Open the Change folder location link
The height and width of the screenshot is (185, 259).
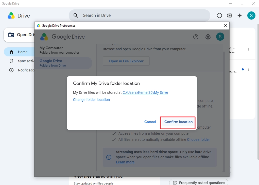[91, 100]
